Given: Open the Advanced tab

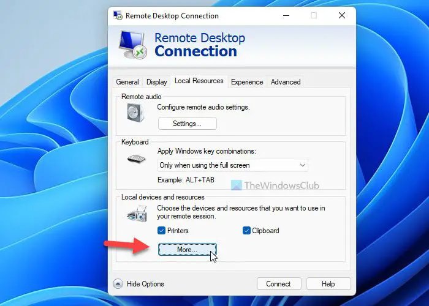Looking at the screenshot, I should click(x=286, y=82).
